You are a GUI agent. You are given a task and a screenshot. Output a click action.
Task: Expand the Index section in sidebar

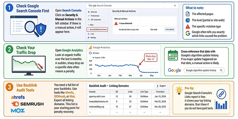pyautogui.click(x=91, y=25)
